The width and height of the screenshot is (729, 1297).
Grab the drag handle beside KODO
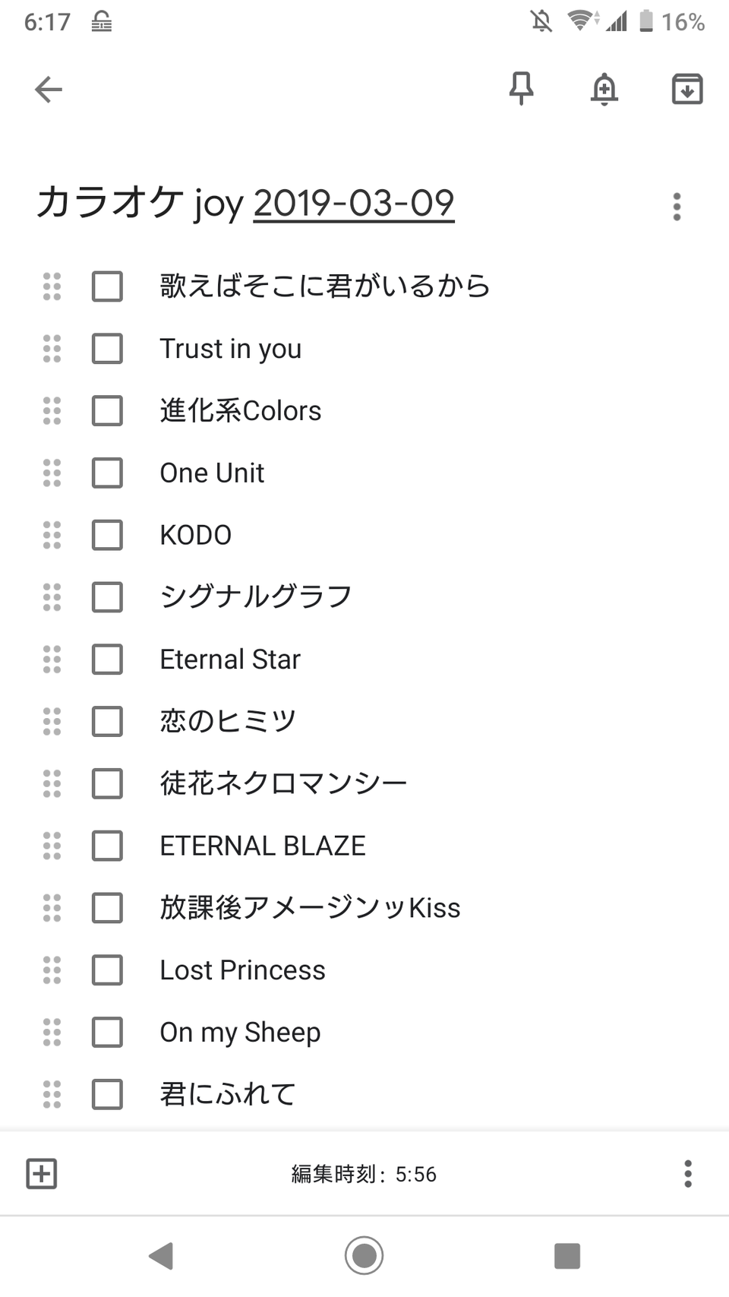[x=52, y=536]
